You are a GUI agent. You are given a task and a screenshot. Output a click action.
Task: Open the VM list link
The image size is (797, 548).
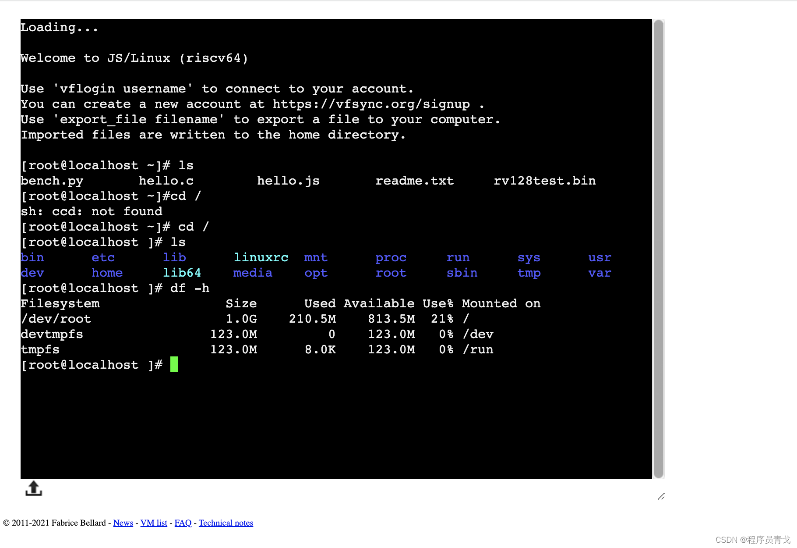(x=154, y=523)
